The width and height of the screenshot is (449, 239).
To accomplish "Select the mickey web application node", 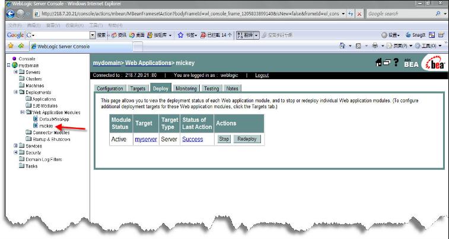I will click(x=46, y=125).
